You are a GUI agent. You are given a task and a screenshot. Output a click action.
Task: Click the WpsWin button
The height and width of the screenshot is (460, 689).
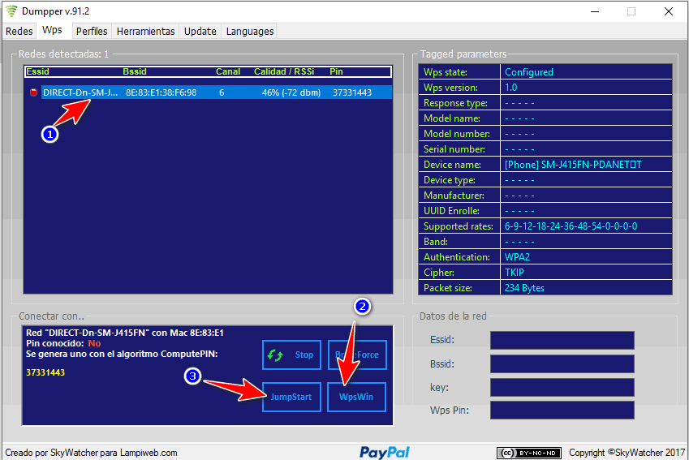tap(357, 397)
